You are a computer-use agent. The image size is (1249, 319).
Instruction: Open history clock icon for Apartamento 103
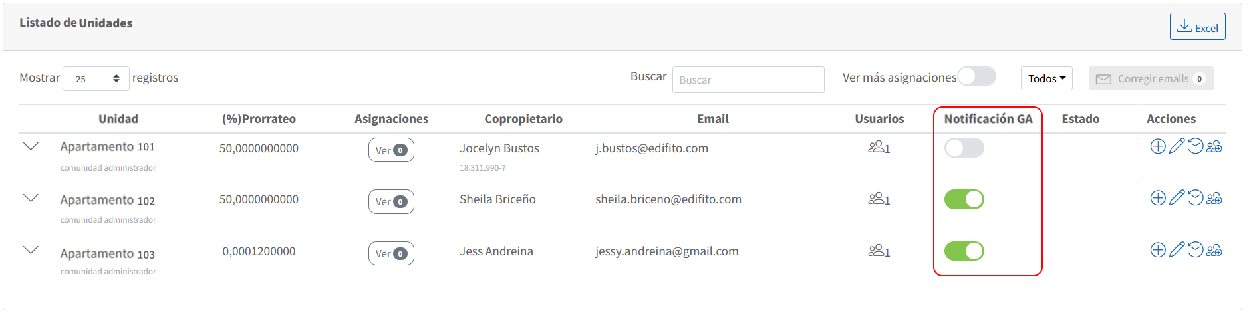[1195, 250]
